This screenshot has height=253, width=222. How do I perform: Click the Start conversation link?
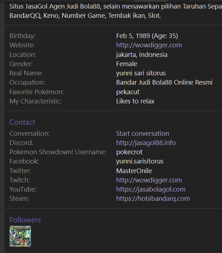(143, 134)
